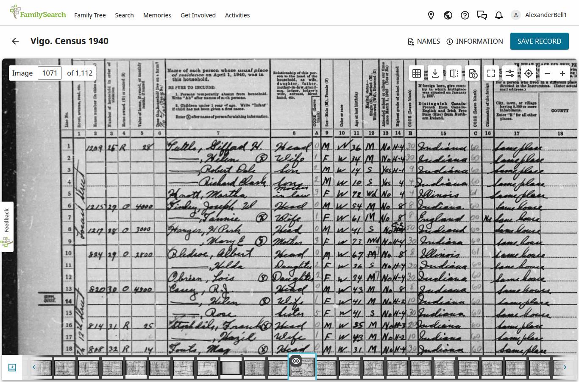Image resolution: width=579 pixels, height=382 pixels.
Task: Open the location pin icon in header
Action: coord(431,15)
